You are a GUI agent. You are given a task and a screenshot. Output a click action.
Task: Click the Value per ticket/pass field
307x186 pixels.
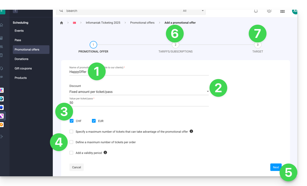(x=139, y=103)
